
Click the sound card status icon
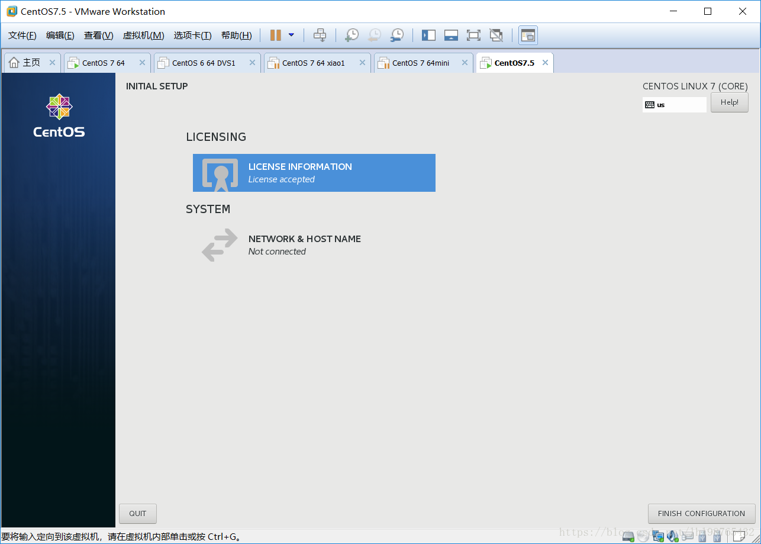(673, 536)
